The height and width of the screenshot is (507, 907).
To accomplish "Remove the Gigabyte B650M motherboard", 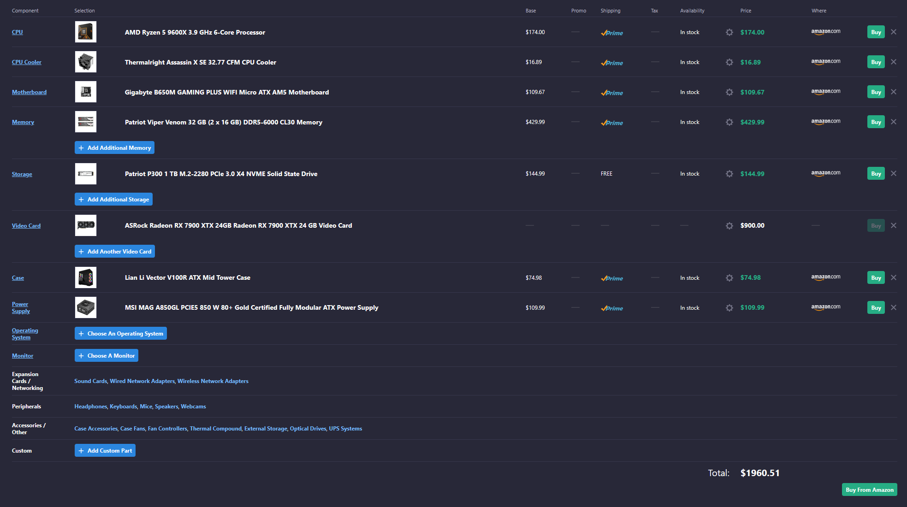I will [894, 92].
